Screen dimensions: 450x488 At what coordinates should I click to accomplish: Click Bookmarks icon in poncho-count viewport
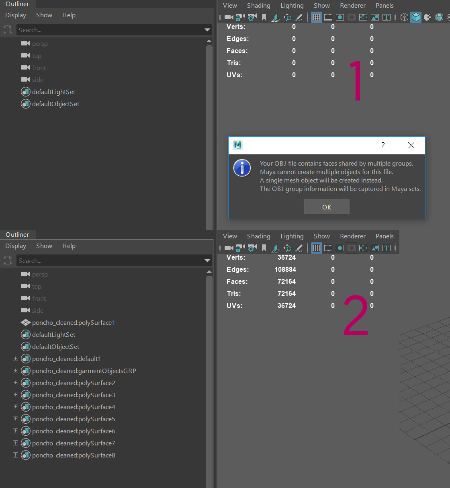[x=264, y=248]
